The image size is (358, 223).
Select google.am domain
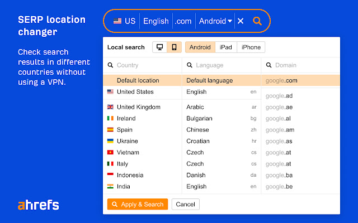(300, 130)
